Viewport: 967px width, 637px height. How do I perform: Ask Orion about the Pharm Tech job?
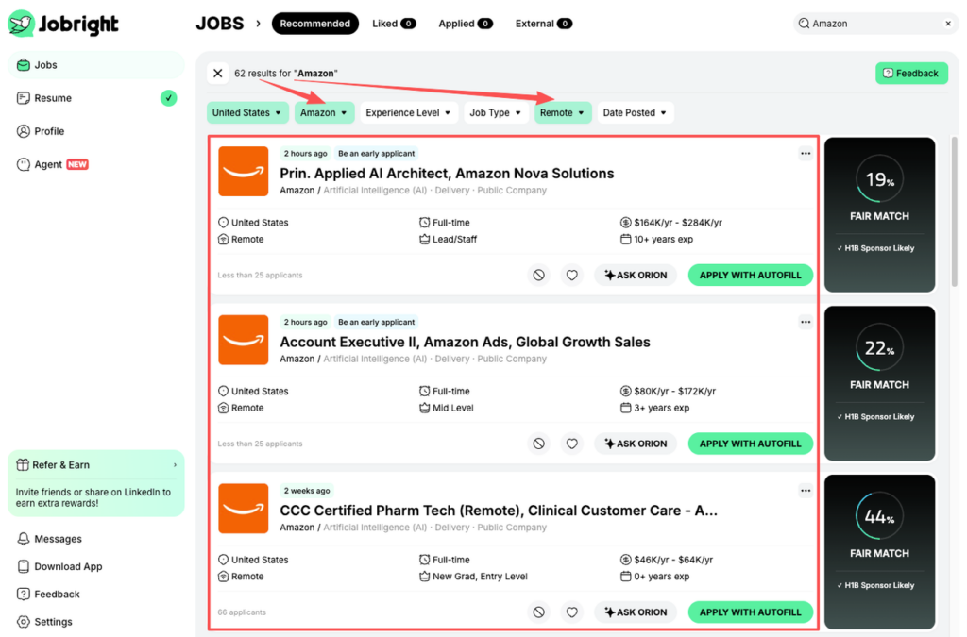[635, 612]
